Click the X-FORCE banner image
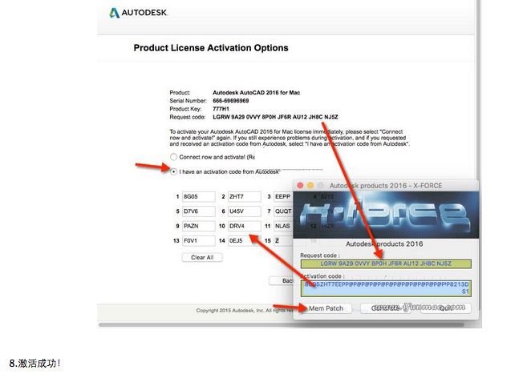Image resolution: width=527 pixels, height=374 pixels. coord(386,215)
